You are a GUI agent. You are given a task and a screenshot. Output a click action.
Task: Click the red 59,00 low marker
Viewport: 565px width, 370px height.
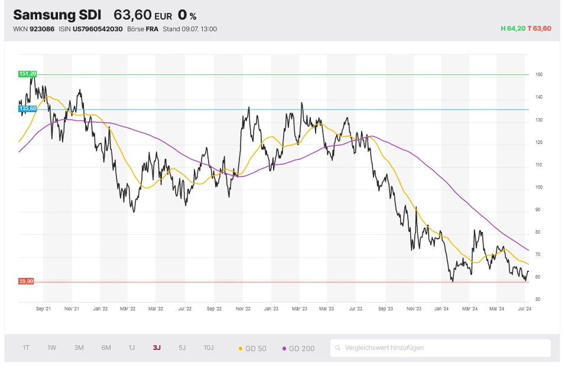pos(27,281)
